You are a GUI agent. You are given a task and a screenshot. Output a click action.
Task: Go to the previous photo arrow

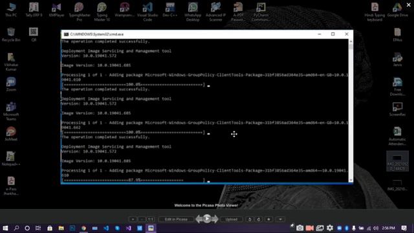pos(199,219)
